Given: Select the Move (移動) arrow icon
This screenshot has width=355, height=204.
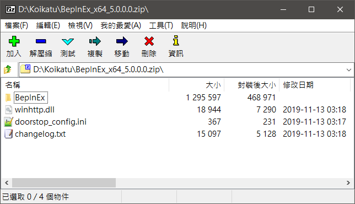Looking at the screenshot, I should (122, 41).
